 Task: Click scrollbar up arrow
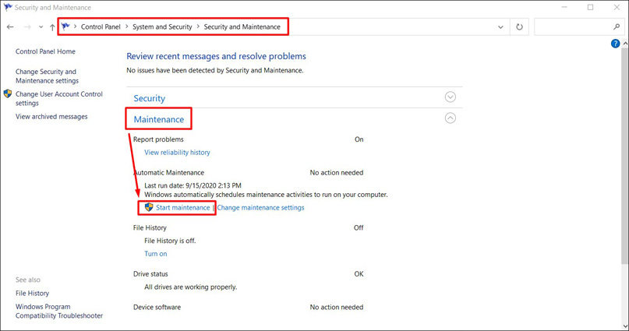click(625, 44)
